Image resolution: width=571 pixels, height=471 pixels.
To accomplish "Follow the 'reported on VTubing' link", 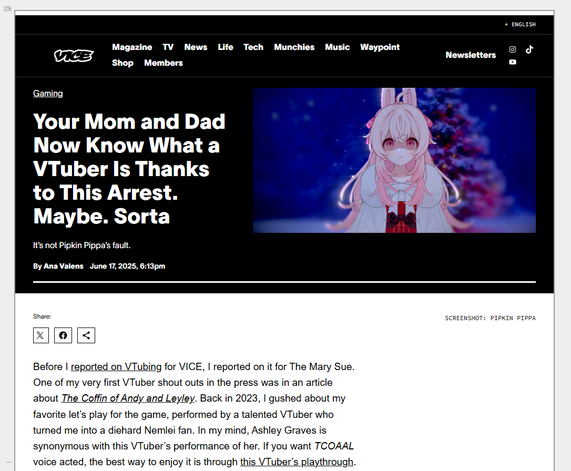I will [116, 366].
